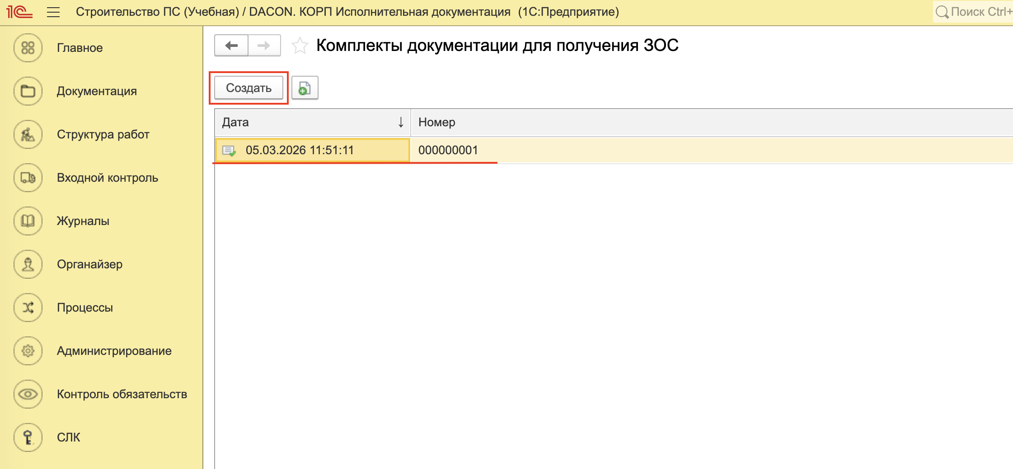Image resolution: width=1013 pixels, height=469 pixels.
Task: Click the СЛК key icon
Action: pos(28,437)
